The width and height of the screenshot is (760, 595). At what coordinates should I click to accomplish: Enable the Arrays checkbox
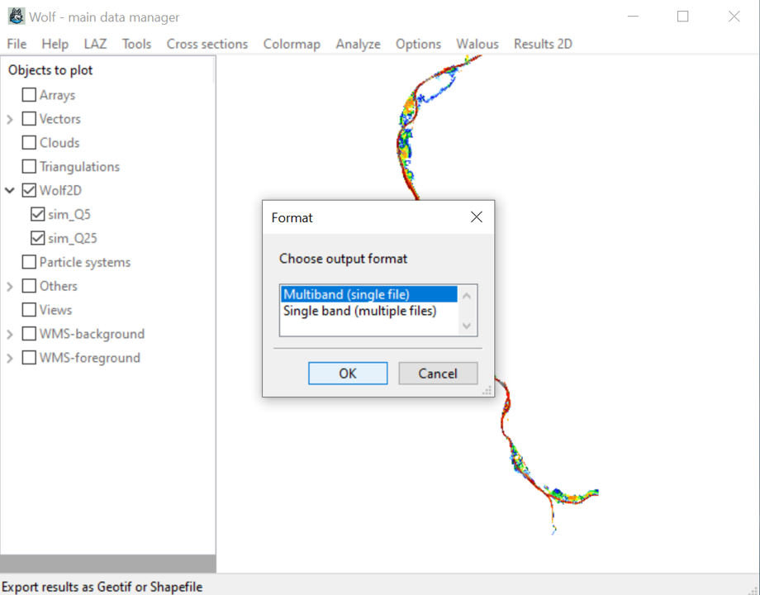[x=30, y=95]
